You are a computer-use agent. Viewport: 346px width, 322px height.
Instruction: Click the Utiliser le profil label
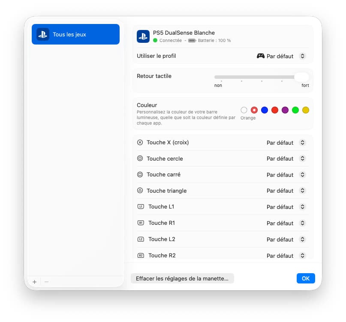coord(156,56)
